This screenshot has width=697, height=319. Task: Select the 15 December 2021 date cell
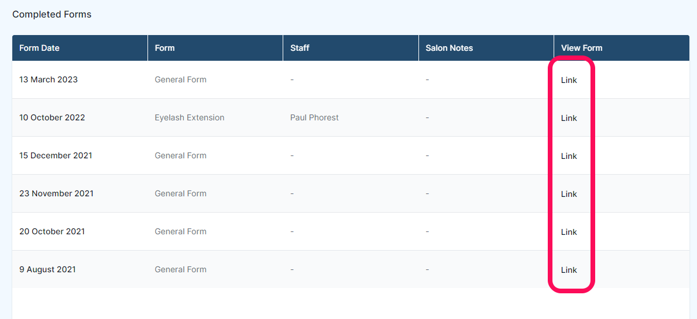56,156
